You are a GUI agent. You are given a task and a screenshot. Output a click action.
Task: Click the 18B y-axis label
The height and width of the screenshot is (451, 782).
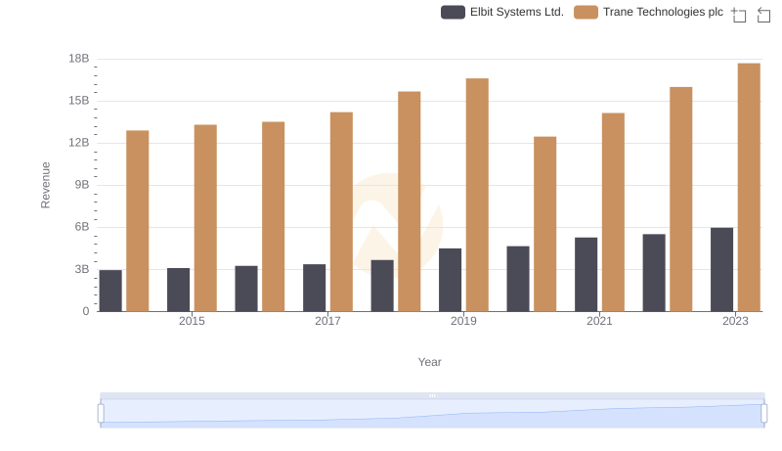(x=79, y=59)
